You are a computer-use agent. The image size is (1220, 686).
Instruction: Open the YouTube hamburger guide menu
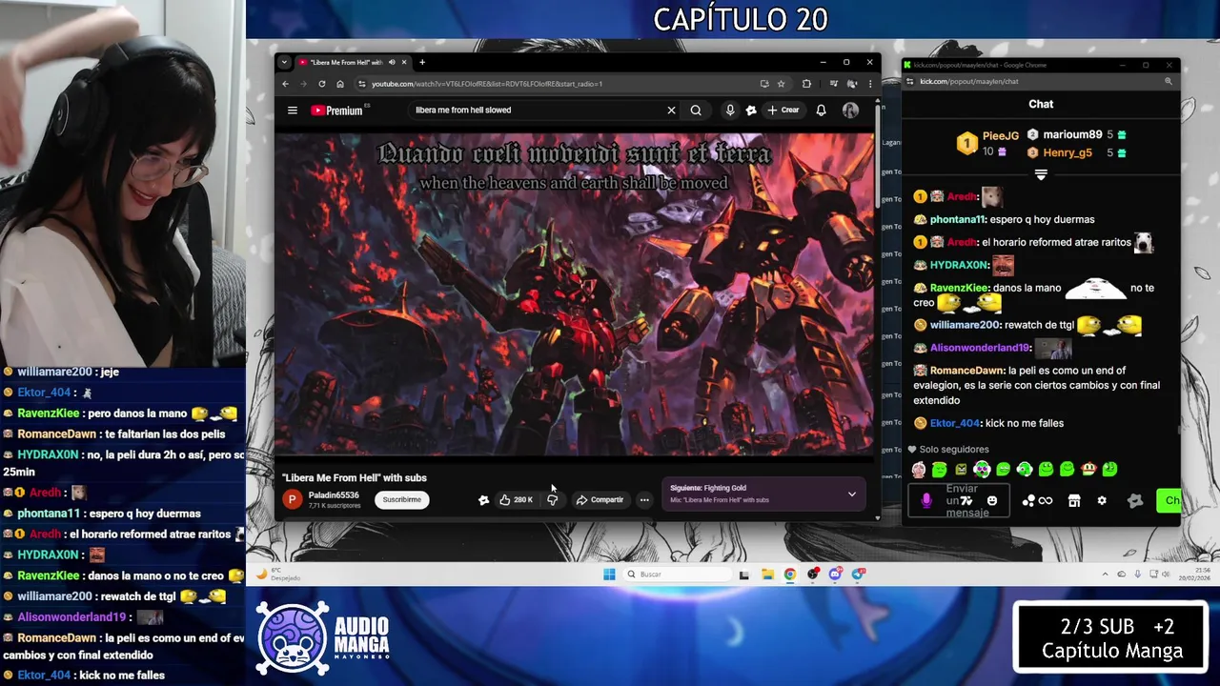(x=293, y=111)
